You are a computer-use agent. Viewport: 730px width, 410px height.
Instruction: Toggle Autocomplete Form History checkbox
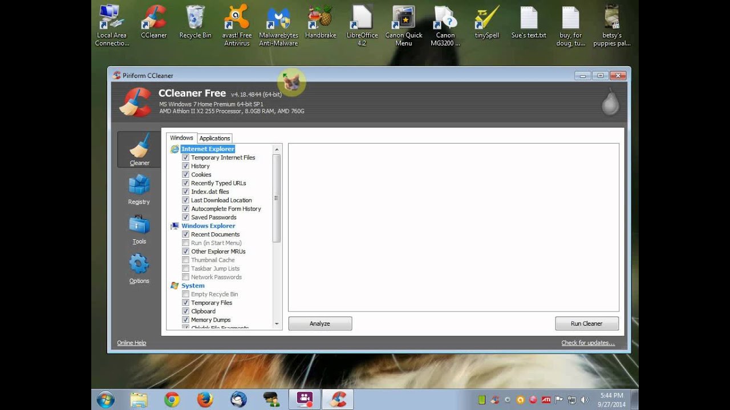click(x=185, y=209)
